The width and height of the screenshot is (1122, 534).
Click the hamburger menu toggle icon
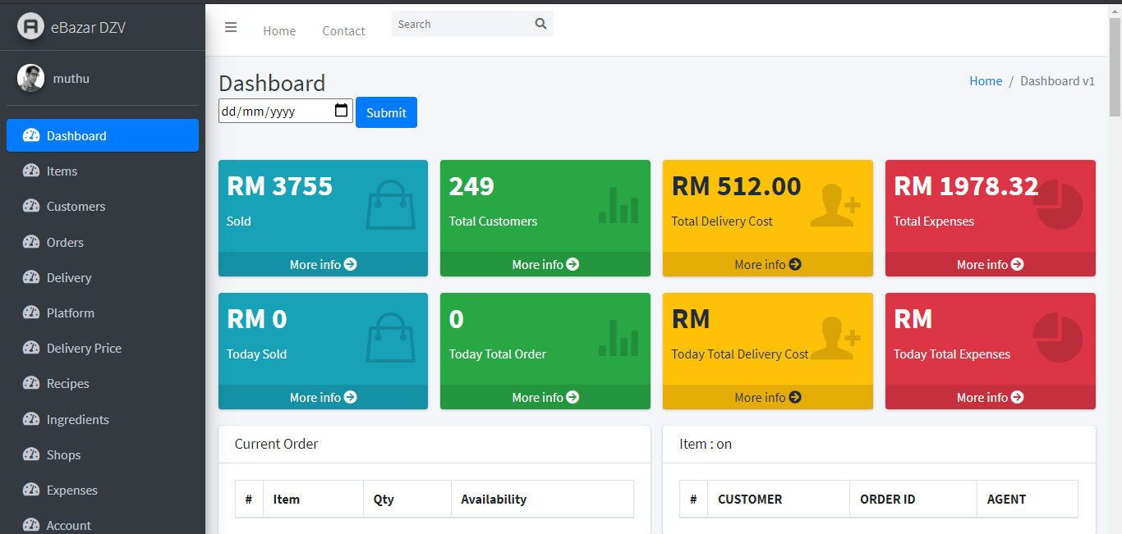point(231,27)
